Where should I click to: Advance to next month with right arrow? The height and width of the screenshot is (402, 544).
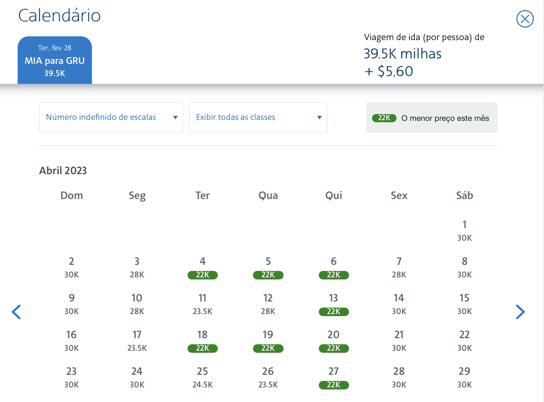(x=520, y=312)
